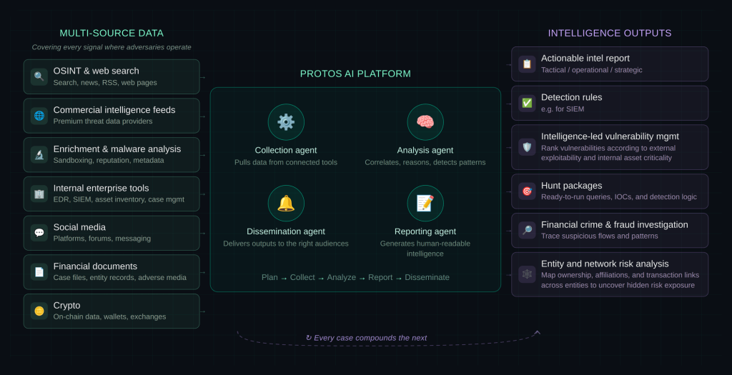This screenshot has height=375, width=732.
Task: Click the building icon for Internal enterprise tools
Action: click(39, 194)
